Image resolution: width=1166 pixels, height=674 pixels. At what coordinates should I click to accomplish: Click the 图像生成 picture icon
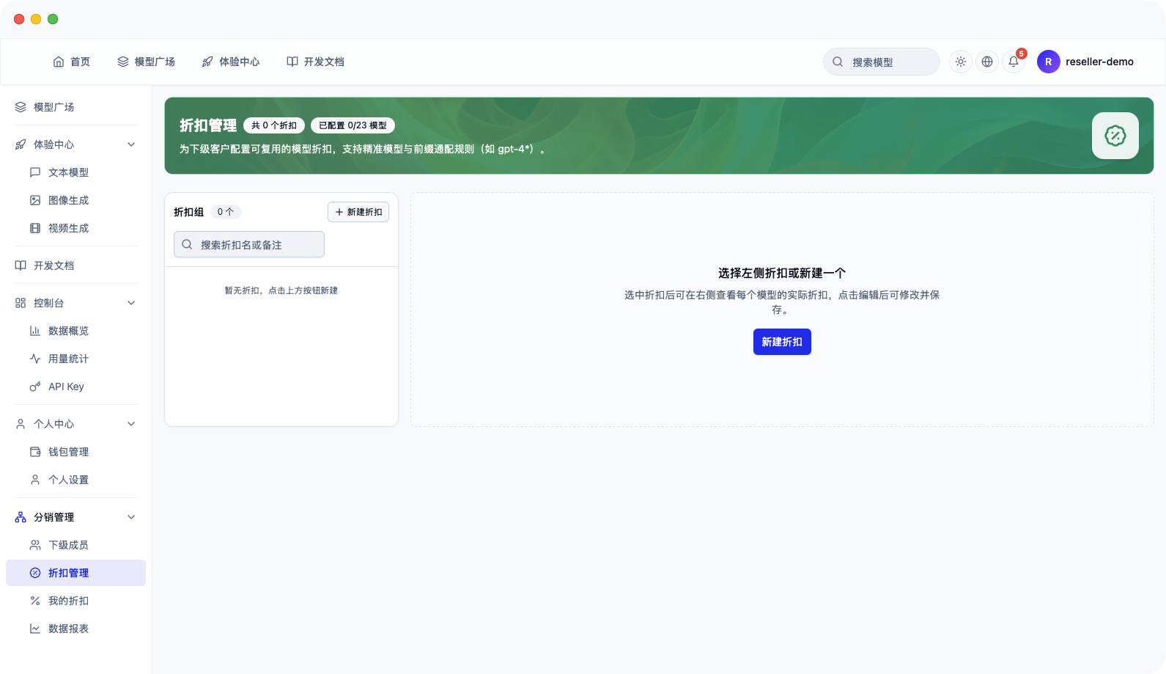(35, 200)
